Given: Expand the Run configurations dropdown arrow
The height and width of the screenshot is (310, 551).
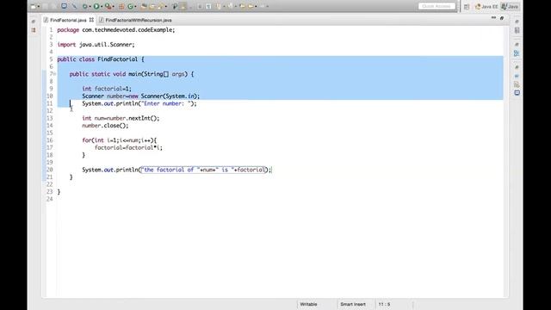Looking at the screenshot, I should coord(102,6).
